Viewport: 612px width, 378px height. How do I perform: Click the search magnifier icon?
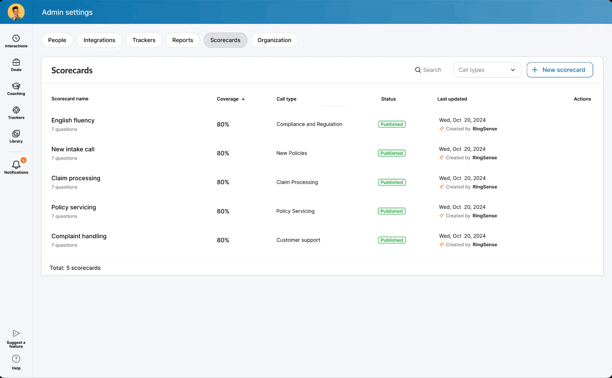pos(418,70)
